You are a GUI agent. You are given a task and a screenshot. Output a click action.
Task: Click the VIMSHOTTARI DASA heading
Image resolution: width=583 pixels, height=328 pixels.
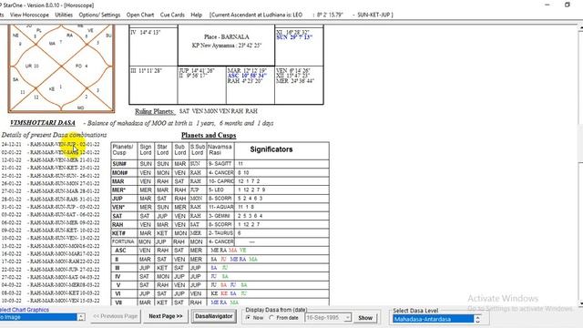click(43, 123)
